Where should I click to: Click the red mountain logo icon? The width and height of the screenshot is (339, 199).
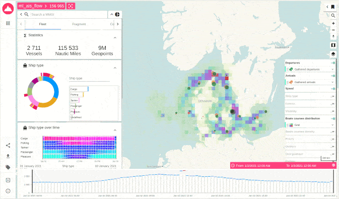click(x=8, y=9)
